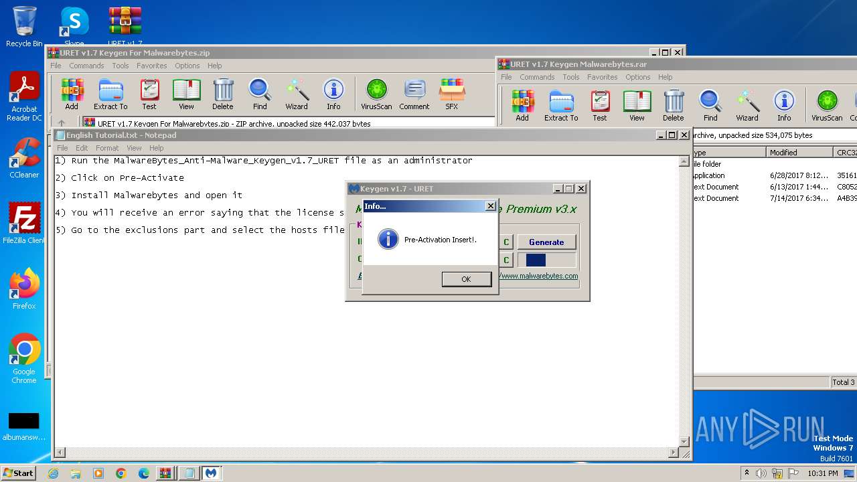Open the Windows Start menu
The height and width of the screenshot is (482, 857).
click(18, 473)
